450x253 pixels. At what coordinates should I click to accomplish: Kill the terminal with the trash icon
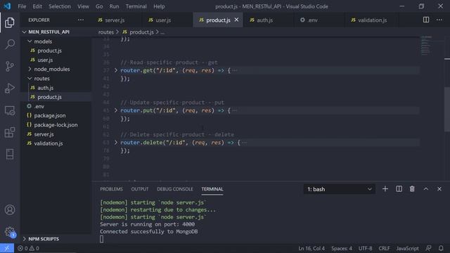(412, 189)
